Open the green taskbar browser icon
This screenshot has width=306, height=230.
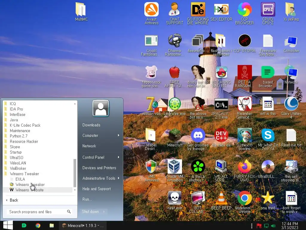pos(24,226)
